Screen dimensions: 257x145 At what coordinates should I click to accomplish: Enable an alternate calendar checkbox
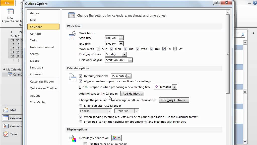pyautogui.click(x=81, y=106)
